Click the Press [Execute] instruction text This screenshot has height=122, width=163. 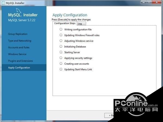pyautogui.click(x=71, y=20)
